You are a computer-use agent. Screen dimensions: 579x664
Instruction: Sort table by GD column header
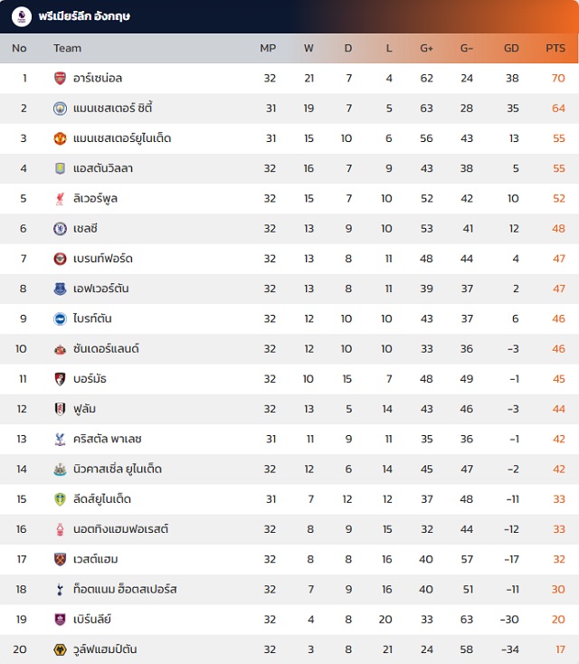tap(511, 48)
